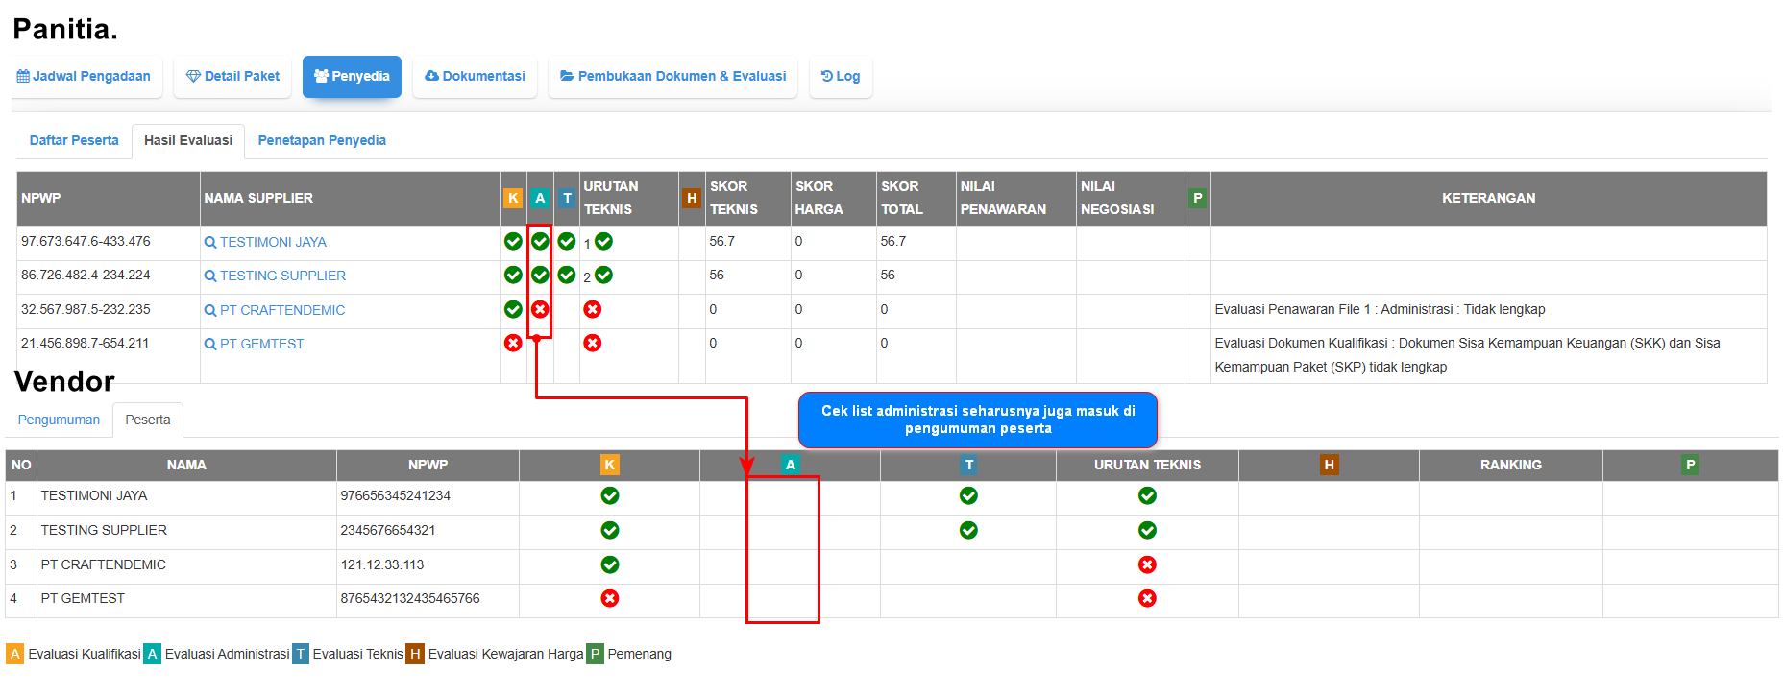Switch to Penetapan Penyedia sub-tab

(x=322, y=140)
